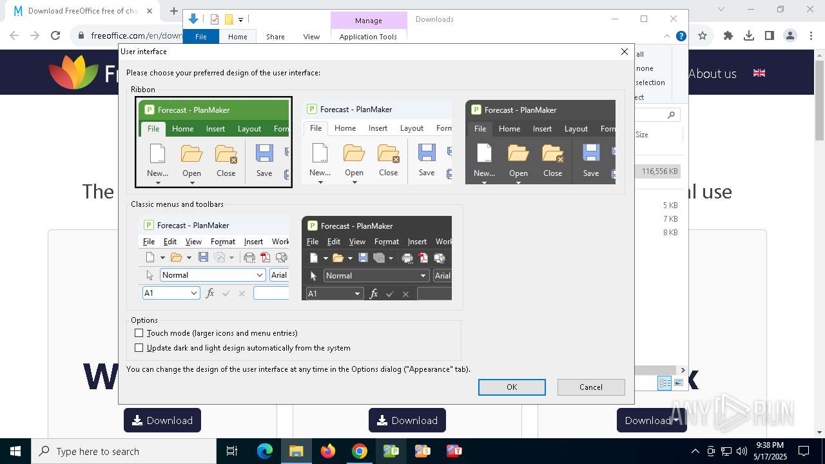Cancel the User interface dialog
This screenshot has width=825, height=464.
pos(591,387)
